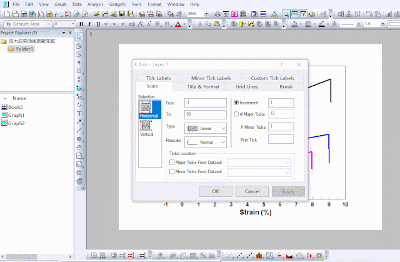Screen dimensions: 400x262
Task: Select Book2 in project list
Action: (x=12, y=107)
